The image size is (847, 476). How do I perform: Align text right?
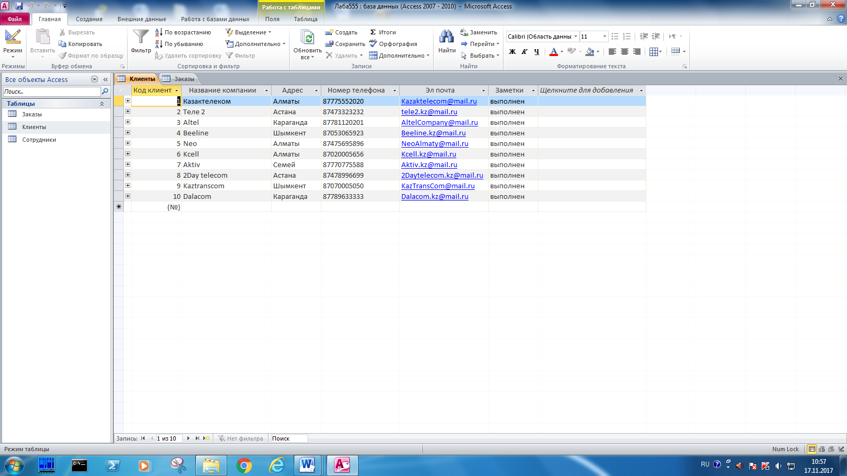click(x=637, y=52)
